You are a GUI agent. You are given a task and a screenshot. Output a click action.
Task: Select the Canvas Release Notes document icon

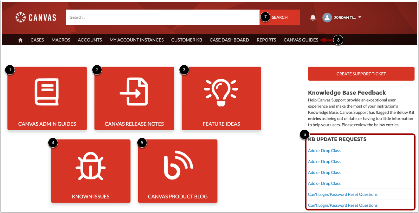(134, 92)
